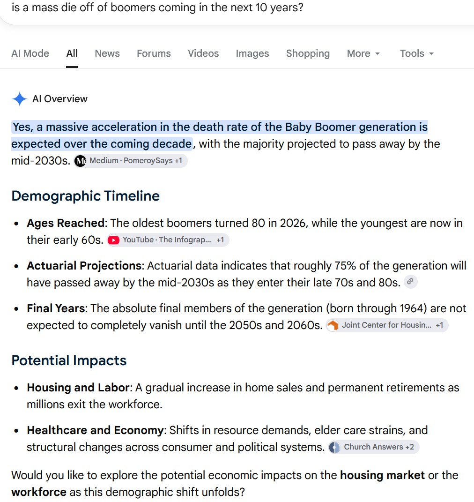Screen dimensions: 474x502
Task: Expand the More search filters dropdown
Action: 363,53
